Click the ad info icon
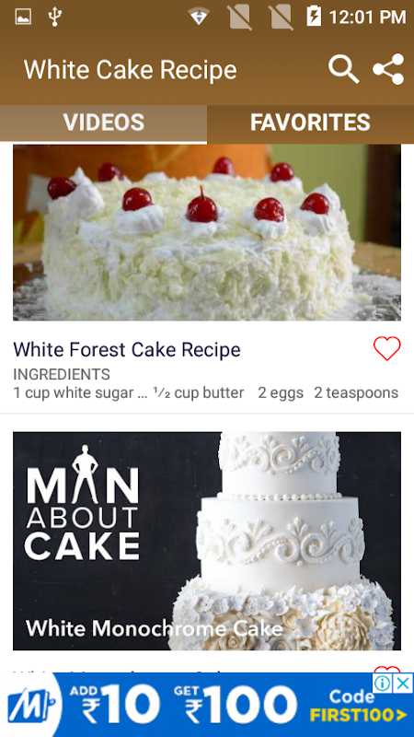Image resolution: width=414 pixels, height=737 pixels. click(383, 683)
